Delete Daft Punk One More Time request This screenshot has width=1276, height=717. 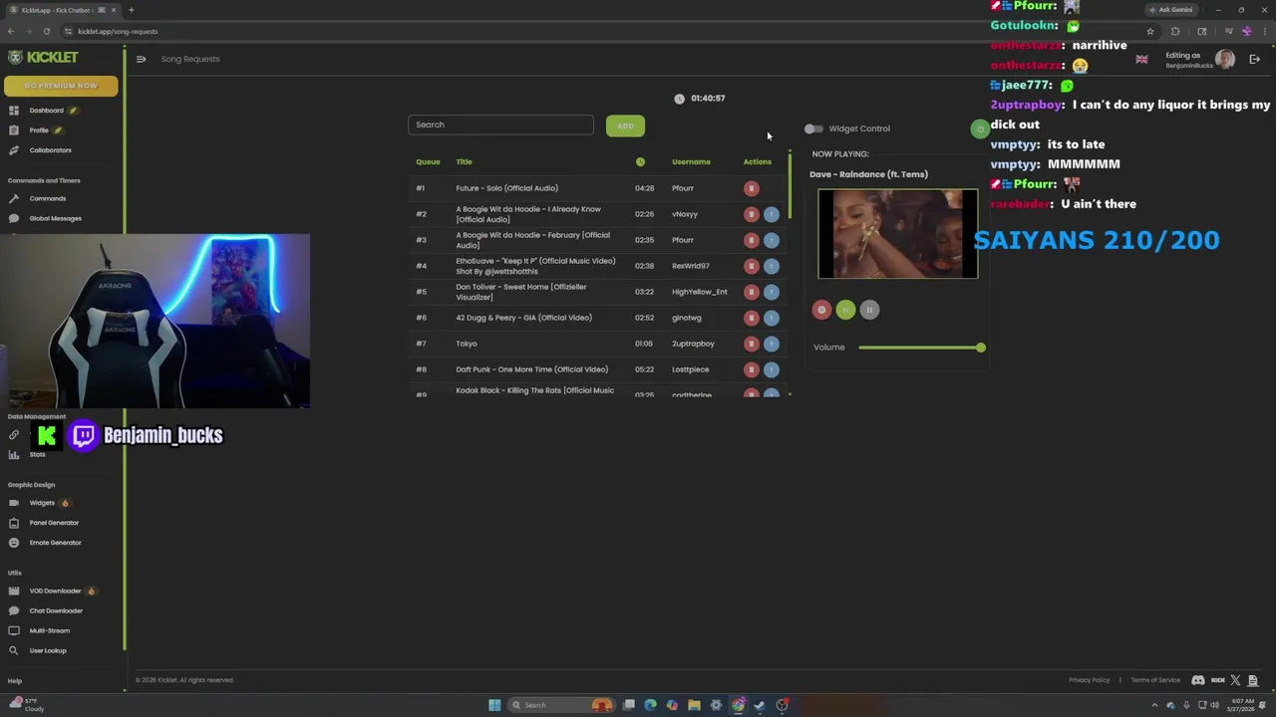[752, 369]
